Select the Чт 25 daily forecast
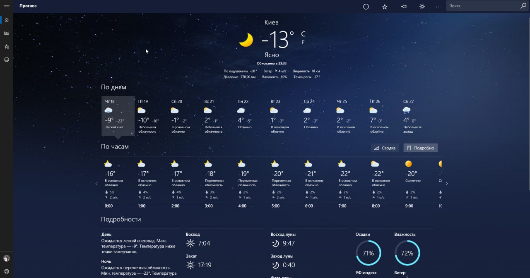The width and height of the screenshot is (530, 278). 350,115
